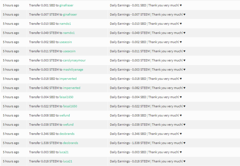Visit the mashiliyanage profile link

tap(73, 70)
